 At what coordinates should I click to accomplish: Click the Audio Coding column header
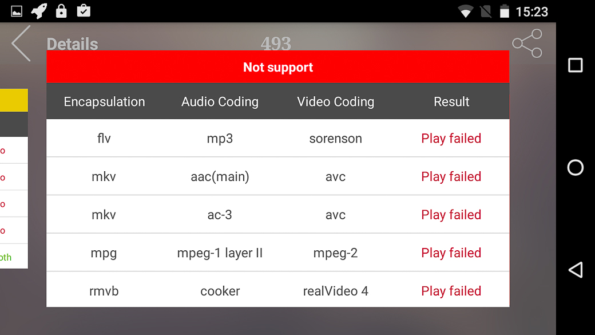220,102
